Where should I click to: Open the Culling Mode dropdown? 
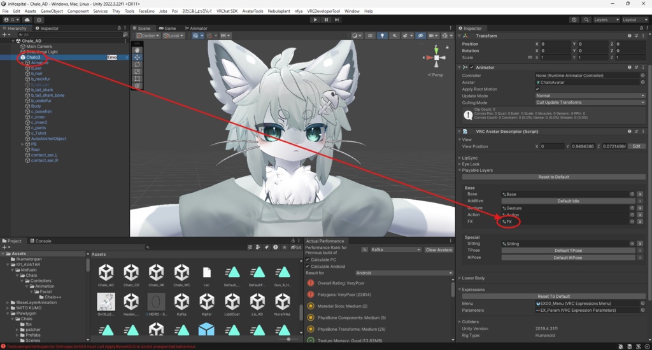(590, 102)
